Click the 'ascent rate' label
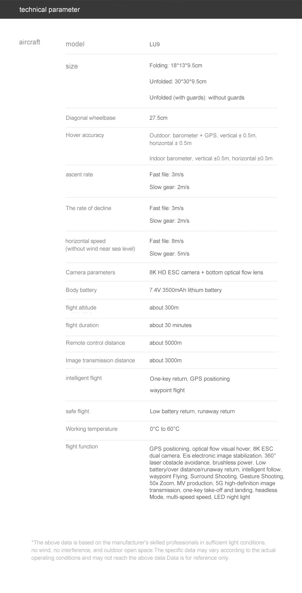Screen dimensions: 302x593 click(x=79, y=174)
